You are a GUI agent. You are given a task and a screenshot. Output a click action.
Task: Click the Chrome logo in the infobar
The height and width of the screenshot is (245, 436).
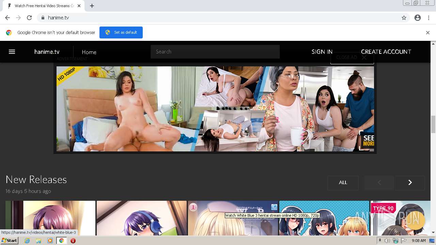click(x=9, y=33)
